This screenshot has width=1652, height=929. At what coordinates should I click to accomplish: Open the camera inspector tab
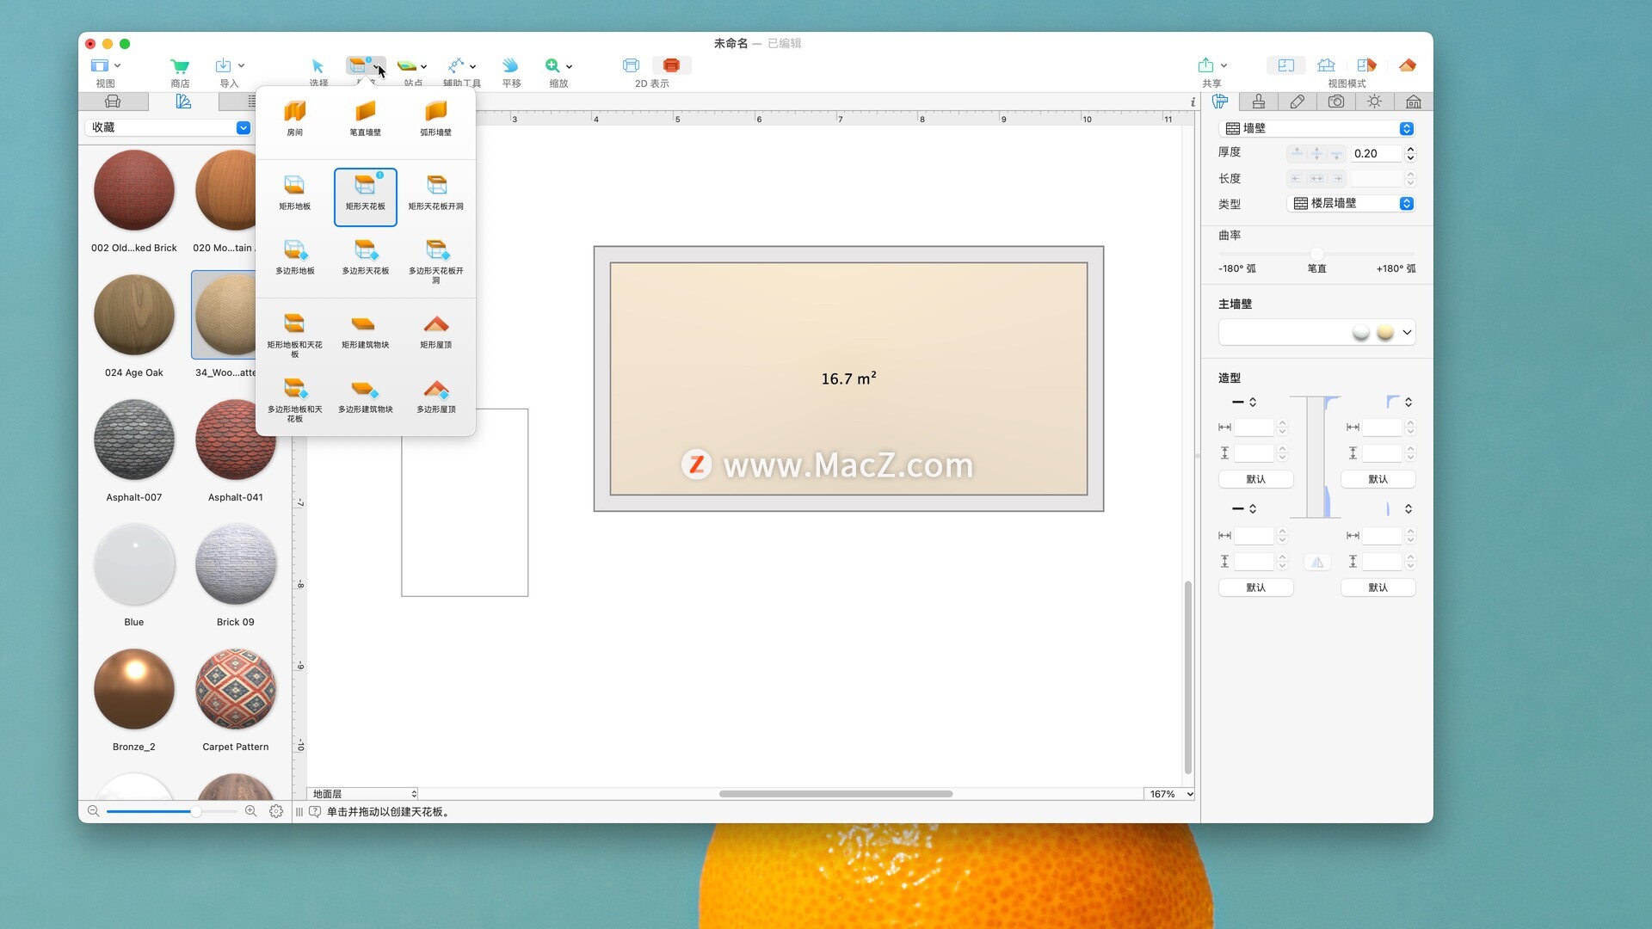click(1336, 102)
